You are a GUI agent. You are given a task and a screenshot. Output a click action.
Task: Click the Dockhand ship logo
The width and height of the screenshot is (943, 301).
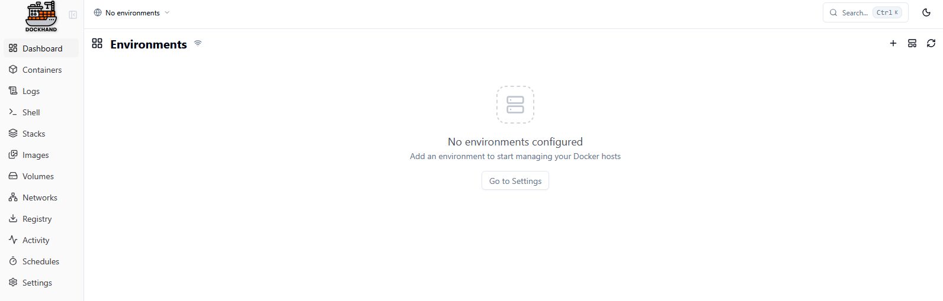[41, 16]
